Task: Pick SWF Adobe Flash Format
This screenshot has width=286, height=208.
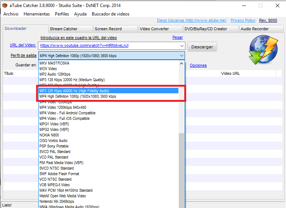Action: [109, 174]
